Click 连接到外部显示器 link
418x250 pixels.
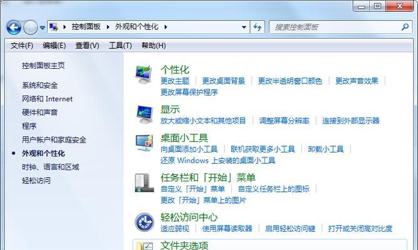350,121
